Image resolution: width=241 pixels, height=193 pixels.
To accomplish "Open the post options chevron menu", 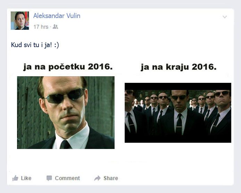I will click(225, 17).
